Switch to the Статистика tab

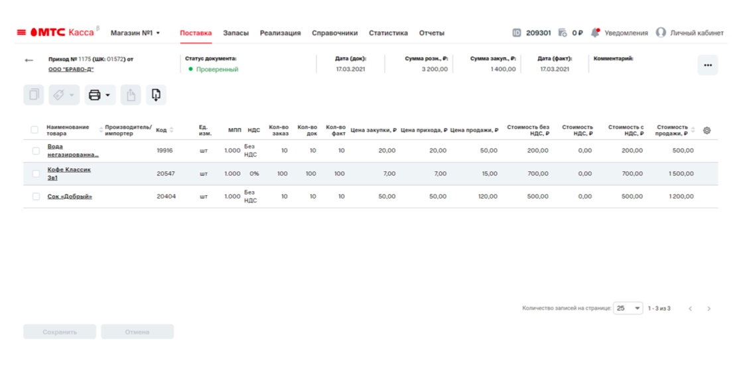tap(388, 33)
